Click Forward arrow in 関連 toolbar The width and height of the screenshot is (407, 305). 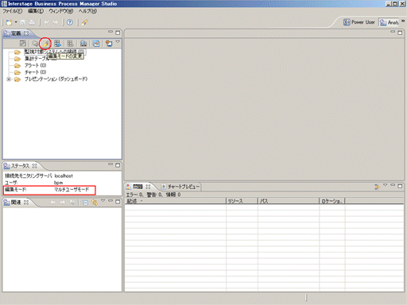[x=63, y=203]
